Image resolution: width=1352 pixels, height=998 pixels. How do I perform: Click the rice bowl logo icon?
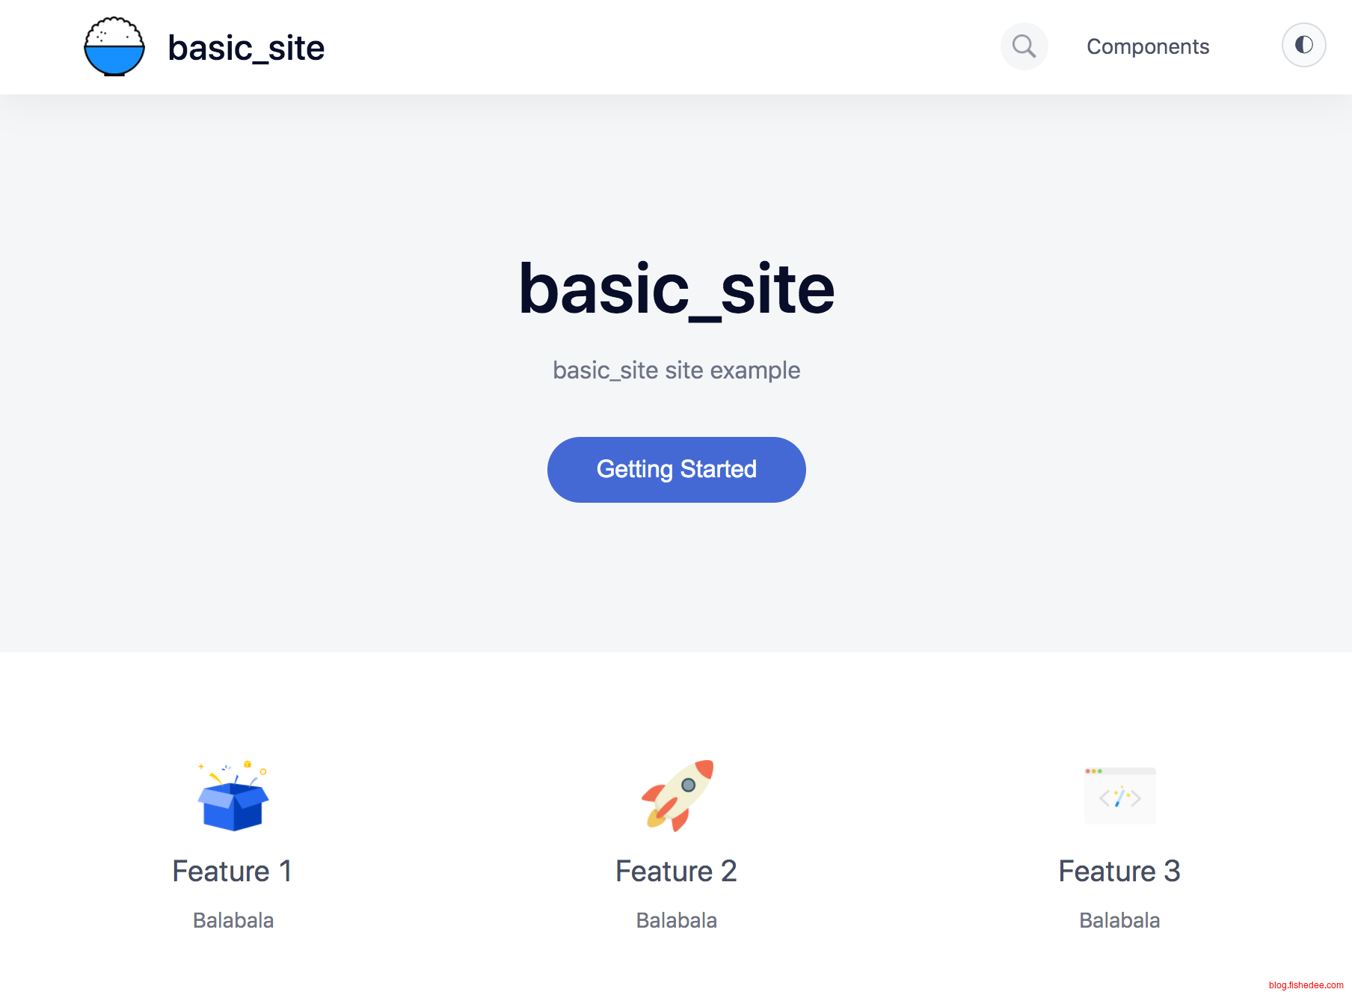(114, 46)
